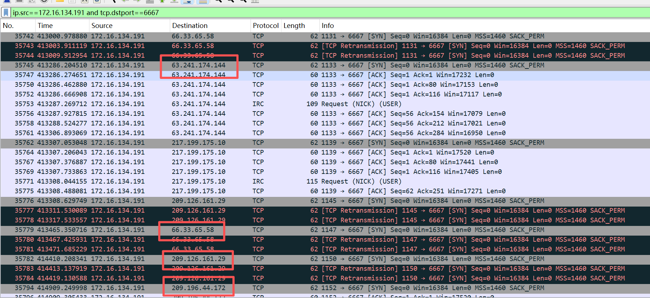The image size is (650, 298).
Task: Click time 413317.533557 of packet 35778
Action: (62, 220)
